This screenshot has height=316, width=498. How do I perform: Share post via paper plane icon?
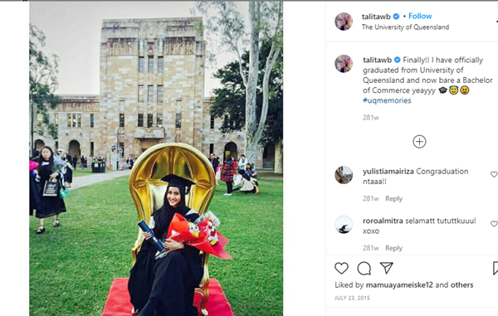click(x=387, y=268)
